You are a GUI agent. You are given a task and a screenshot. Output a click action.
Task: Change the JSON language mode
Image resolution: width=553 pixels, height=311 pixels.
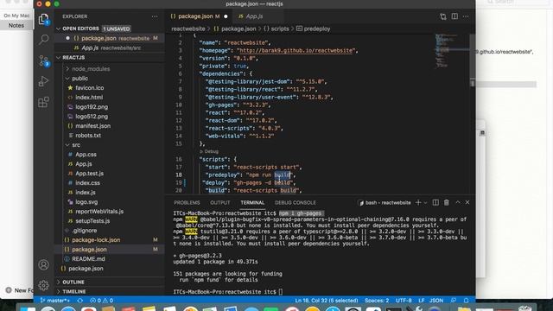coord(435,301)
